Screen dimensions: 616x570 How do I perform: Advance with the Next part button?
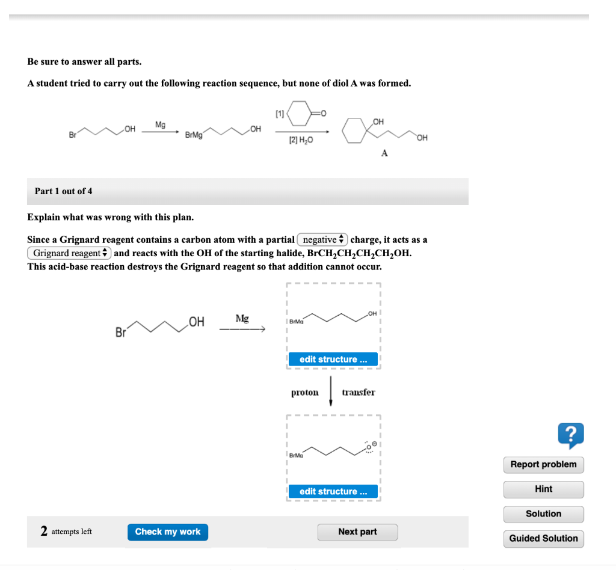tap(357, 532)
